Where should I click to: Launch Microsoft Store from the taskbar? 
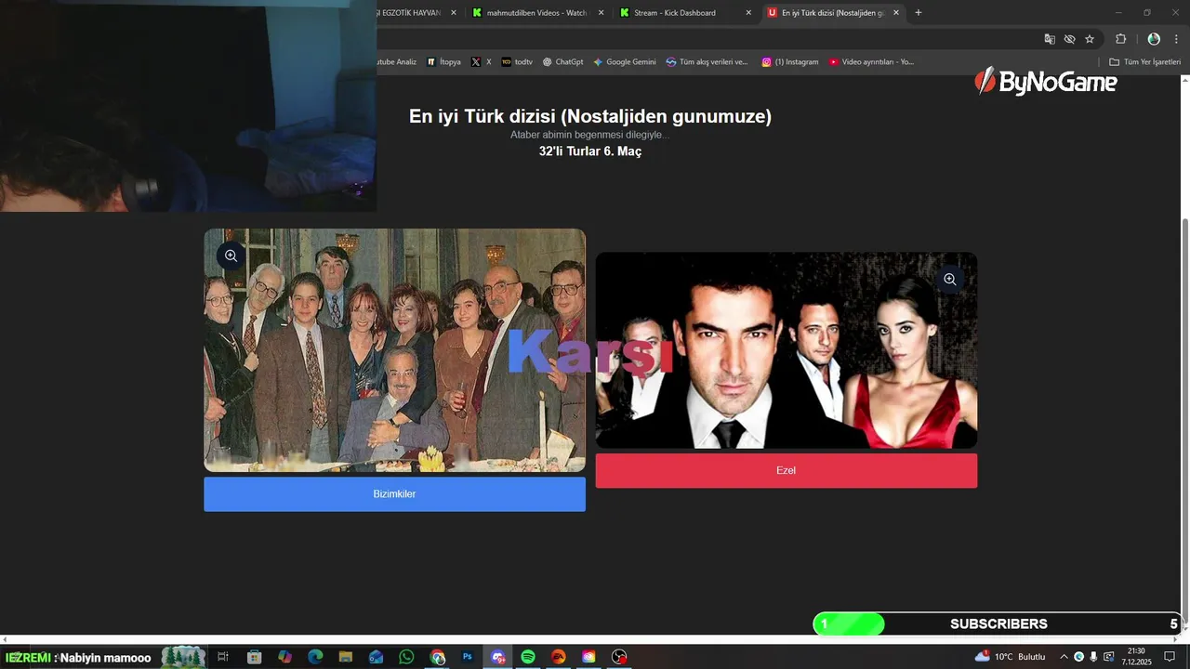point(254,657)
